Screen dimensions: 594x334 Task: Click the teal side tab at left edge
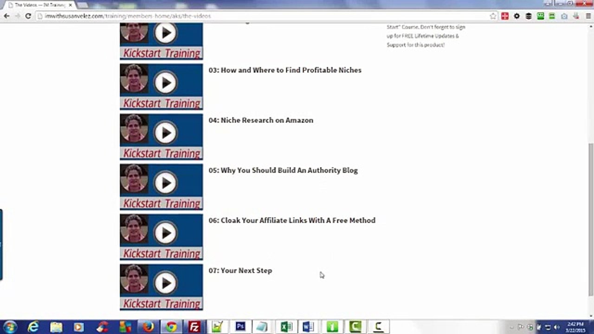(x=1, y=244)
